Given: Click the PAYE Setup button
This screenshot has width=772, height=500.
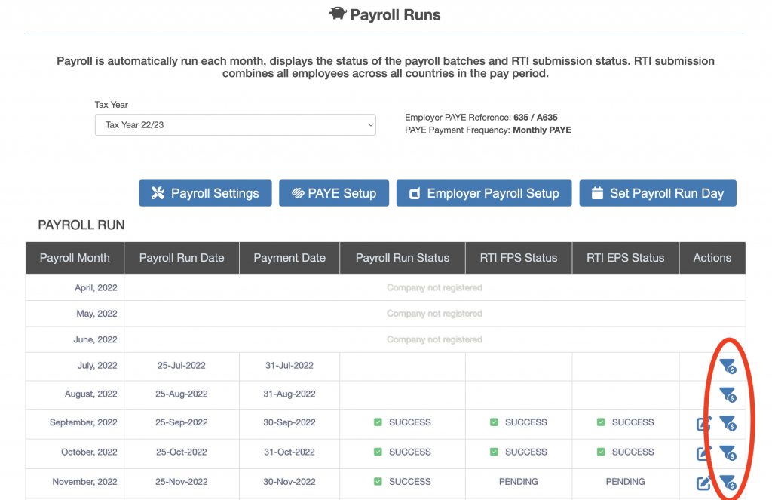Looking at the screenshot, I should click(333, 193).
